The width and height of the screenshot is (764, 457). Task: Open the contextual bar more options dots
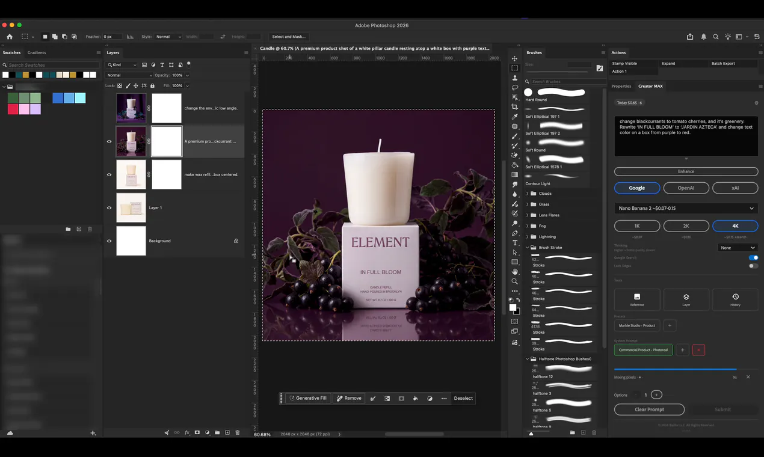coord(444,398)
